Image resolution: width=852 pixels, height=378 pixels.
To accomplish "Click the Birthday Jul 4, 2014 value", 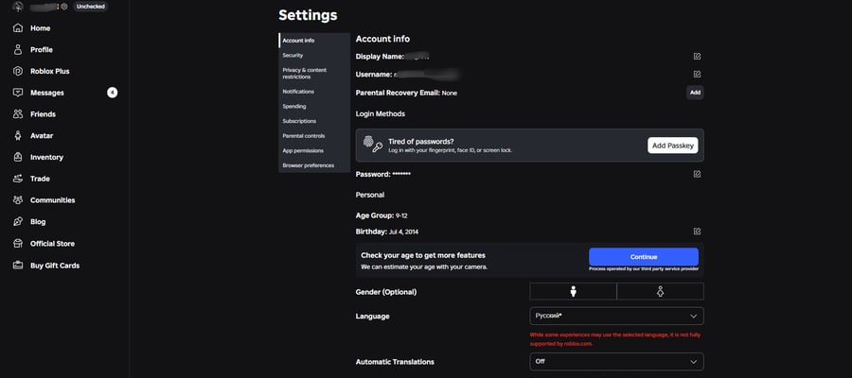I will 403,232.
